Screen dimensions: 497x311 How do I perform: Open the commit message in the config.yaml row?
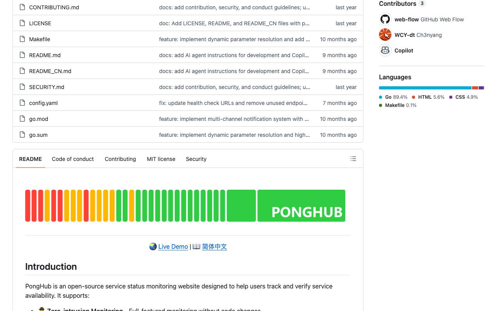click(x=233, y=103)
